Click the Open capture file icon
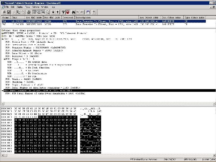 pyautogui.click(x=4, y=12)
